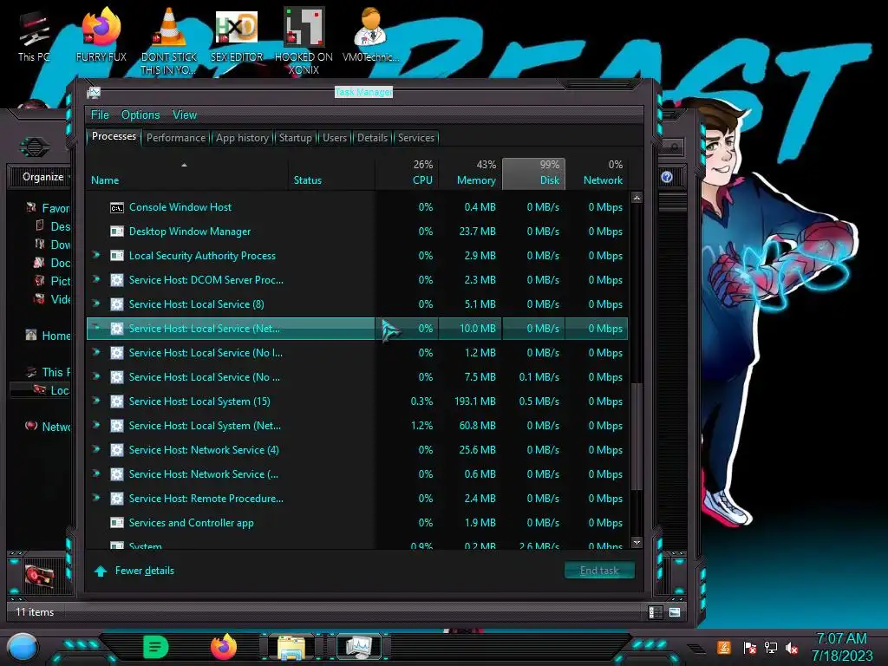This screenshot has width=888, height=666.
Task: Switch to the Performance tab
Action: pyautogui.click(x=176, y=138)
